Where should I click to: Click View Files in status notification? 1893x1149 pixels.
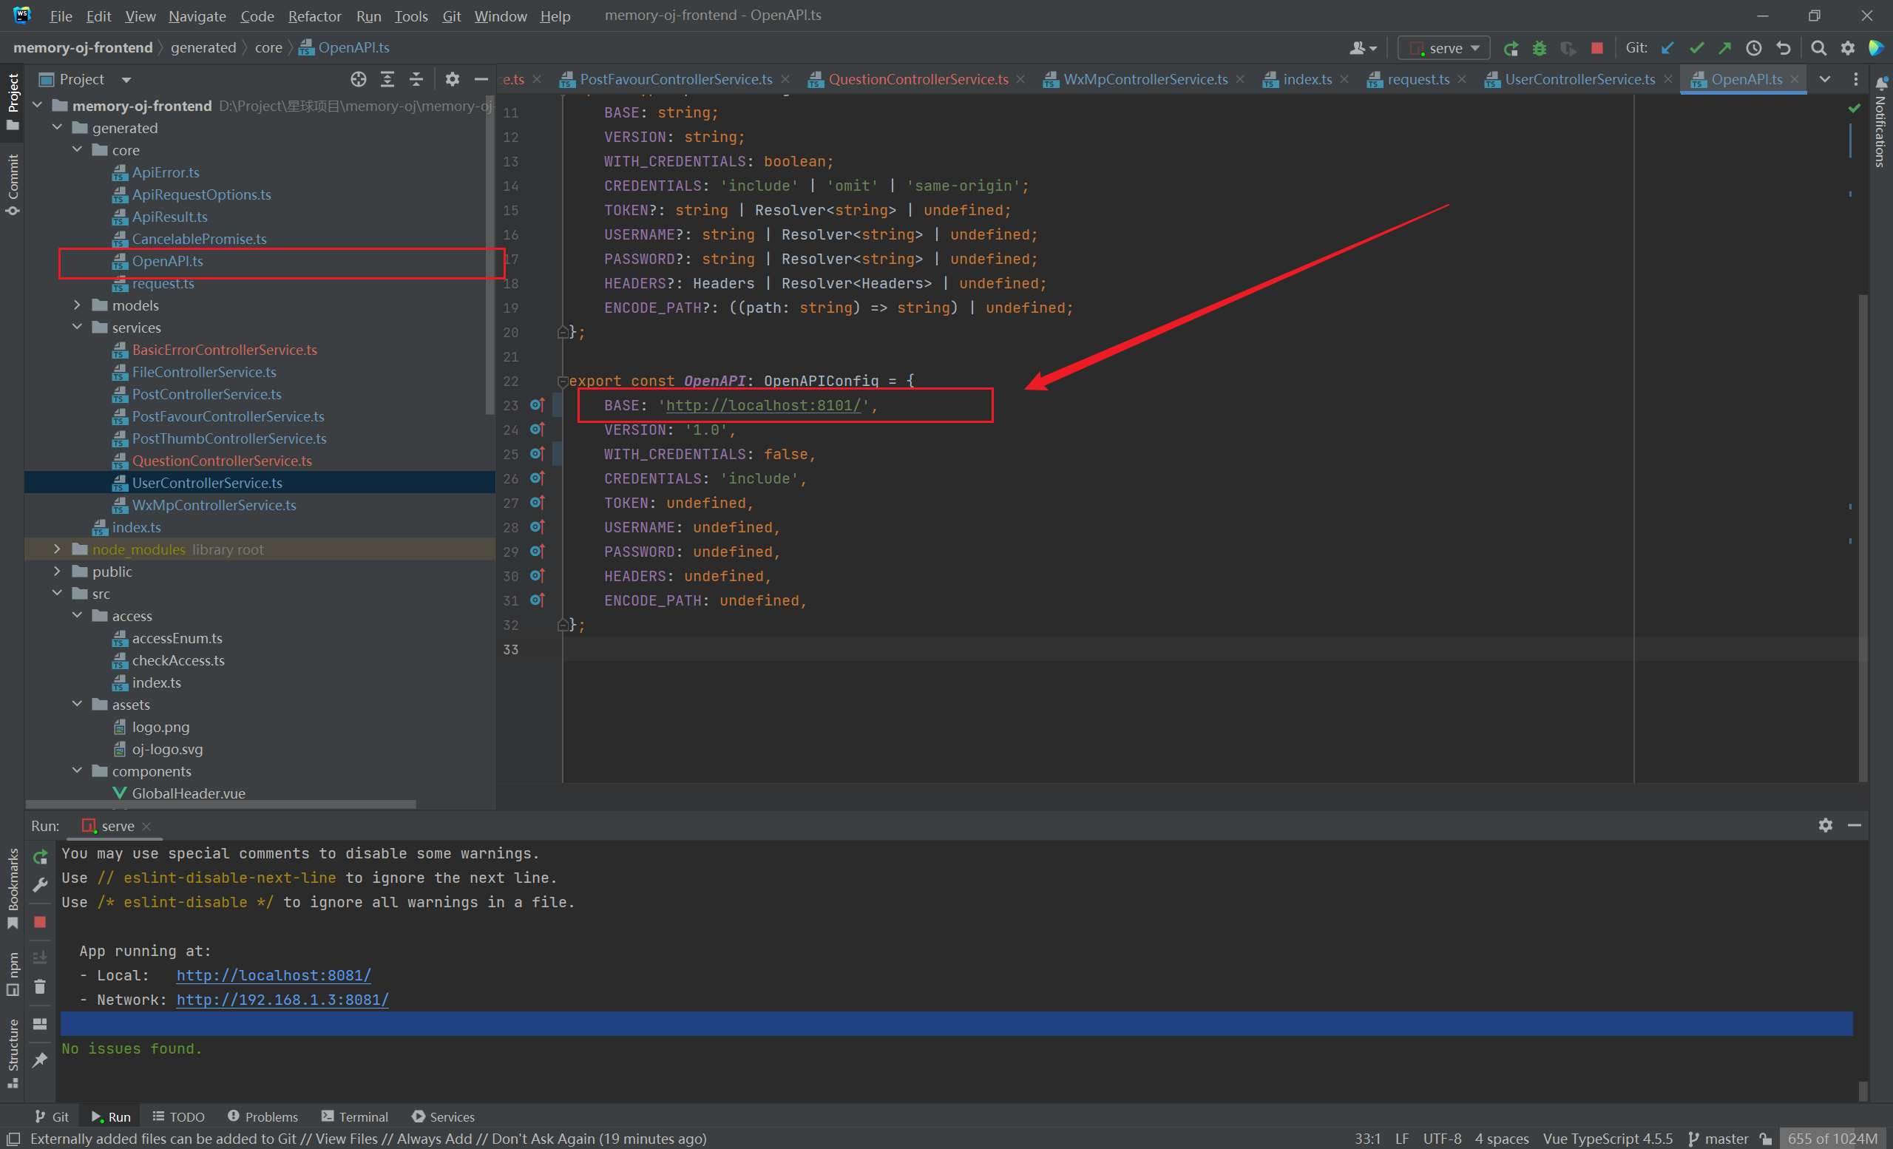coord(347,1138)
